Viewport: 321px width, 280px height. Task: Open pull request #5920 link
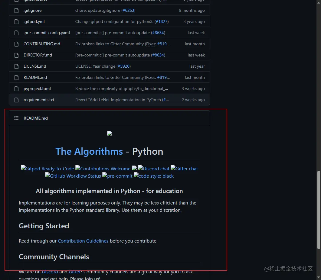pyautogui.click(x=124, y=66)
